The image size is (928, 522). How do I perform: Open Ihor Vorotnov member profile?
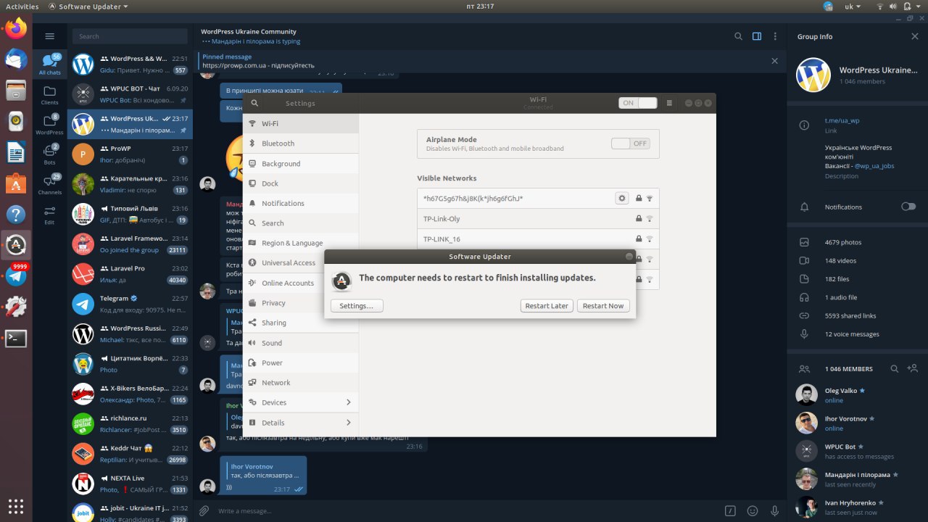(858, 423)
